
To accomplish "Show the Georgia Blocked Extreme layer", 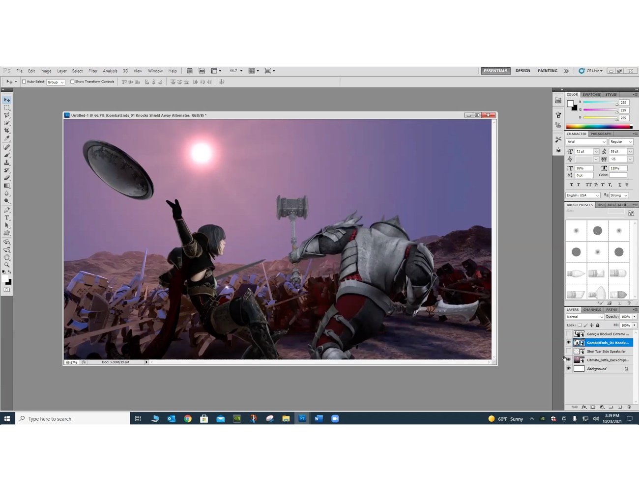I will click(x=569, y=334).
